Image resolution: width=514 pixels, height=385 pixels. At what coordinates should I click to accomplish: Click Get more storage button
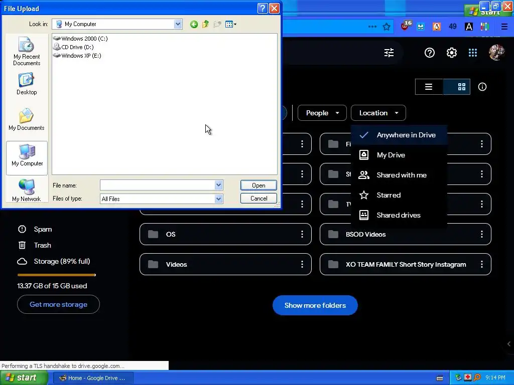(x=58, y=304)
